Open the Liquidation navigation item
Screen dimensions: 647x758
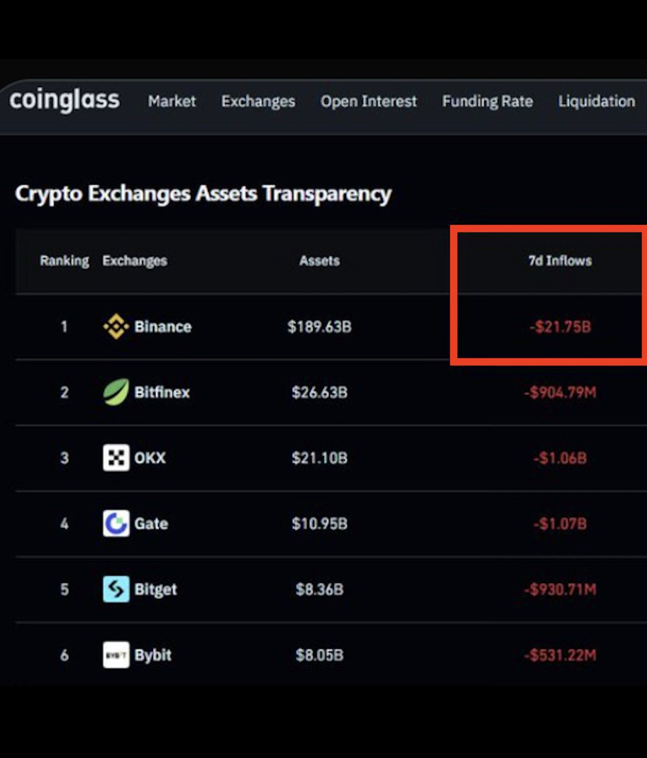pyautogui.click(x=596, y=101)
